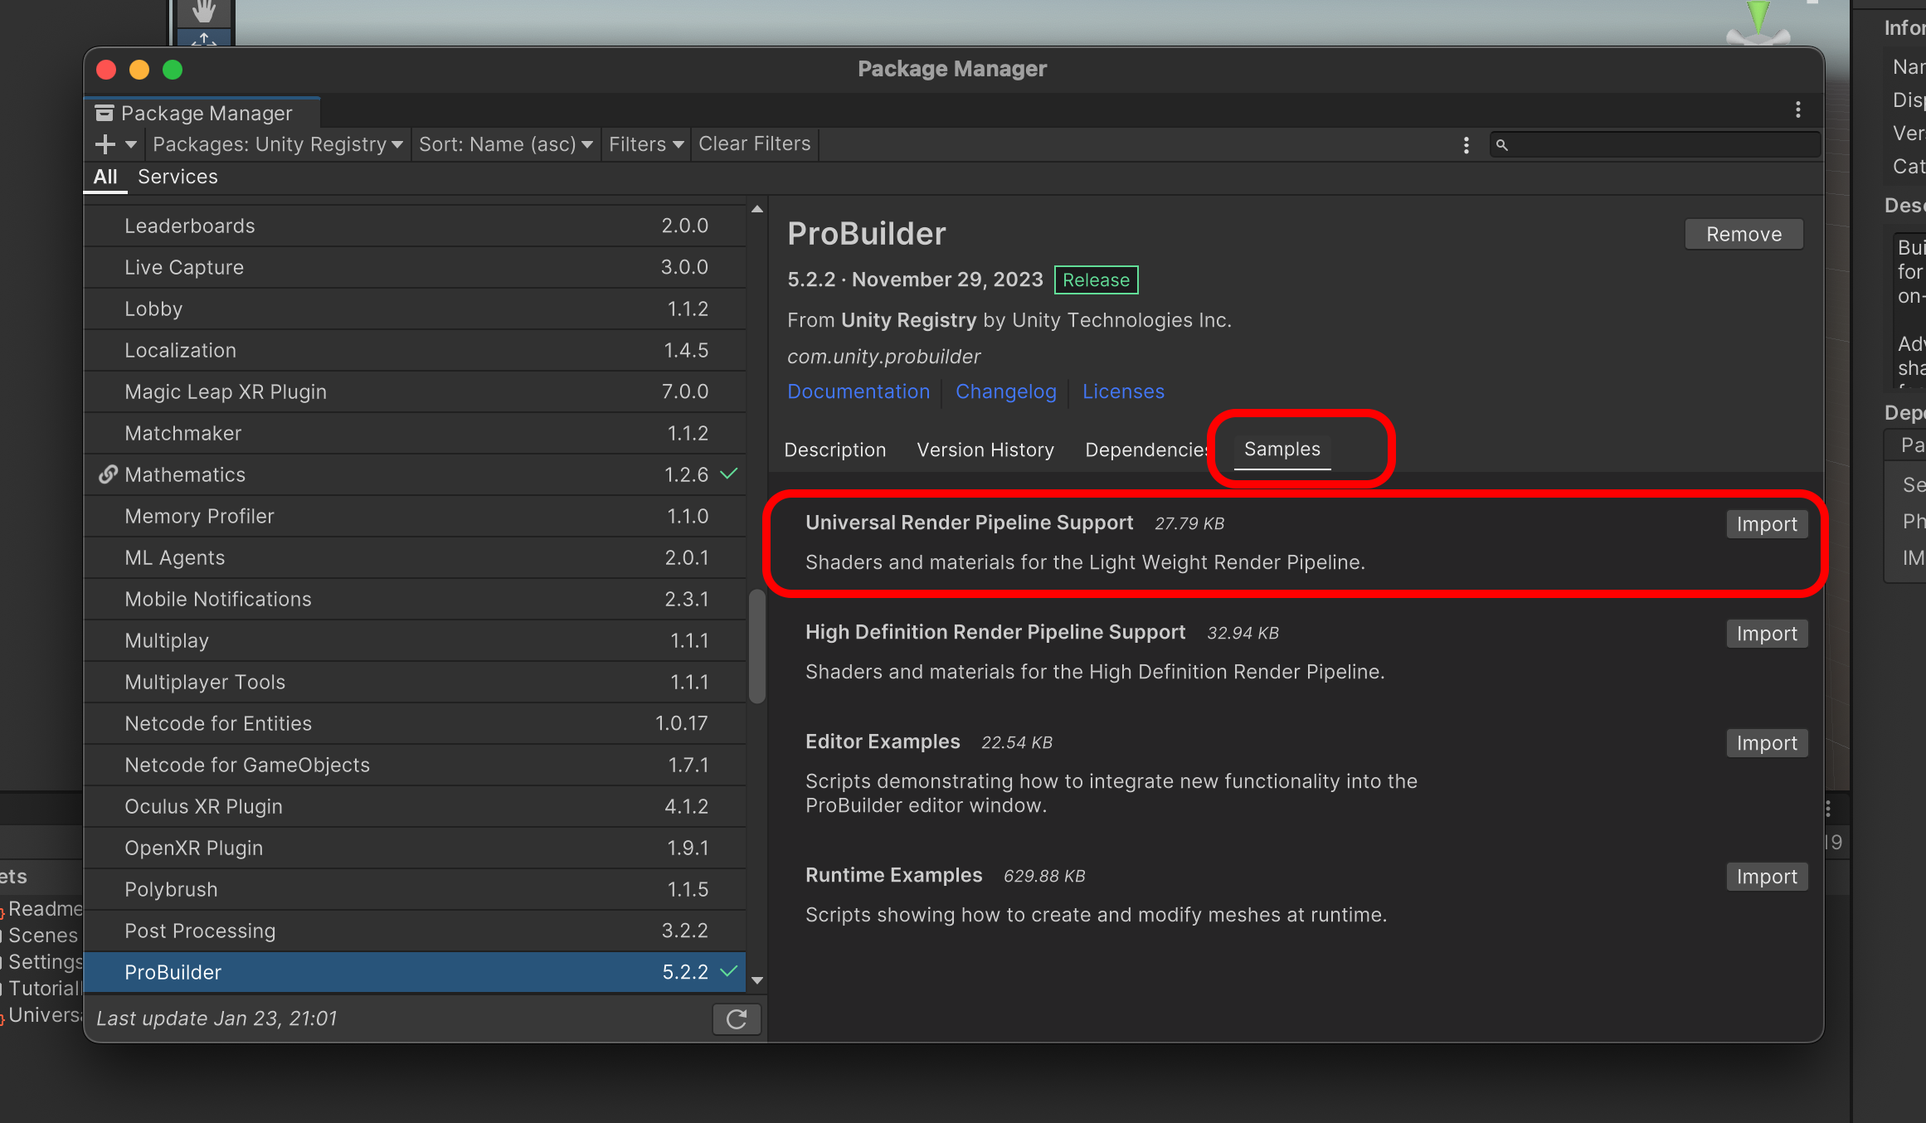Open the Version History tab

tap(985, 450)
